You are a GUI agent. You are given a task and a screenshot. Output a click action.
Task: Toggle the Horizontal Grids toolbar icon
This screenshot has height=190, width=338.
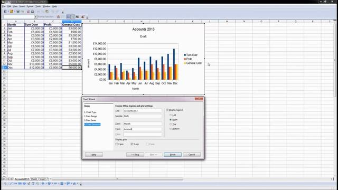coord(68,16)
